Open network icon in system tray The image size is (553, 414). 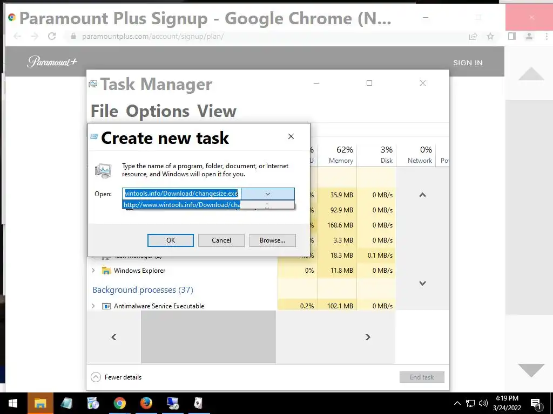[470, 403]
